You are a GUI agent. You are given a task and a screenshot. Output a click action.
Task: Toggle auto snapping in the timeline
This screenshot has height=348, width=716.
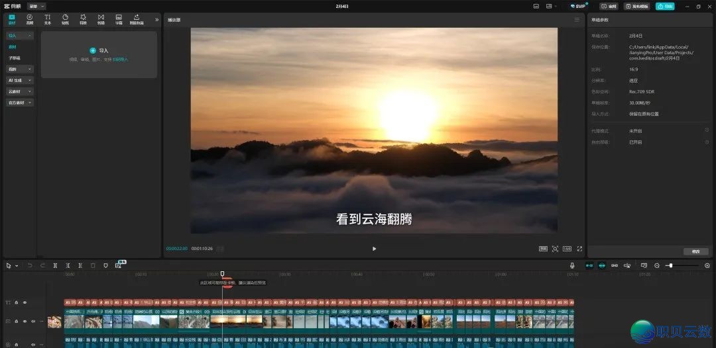[602, 265]
